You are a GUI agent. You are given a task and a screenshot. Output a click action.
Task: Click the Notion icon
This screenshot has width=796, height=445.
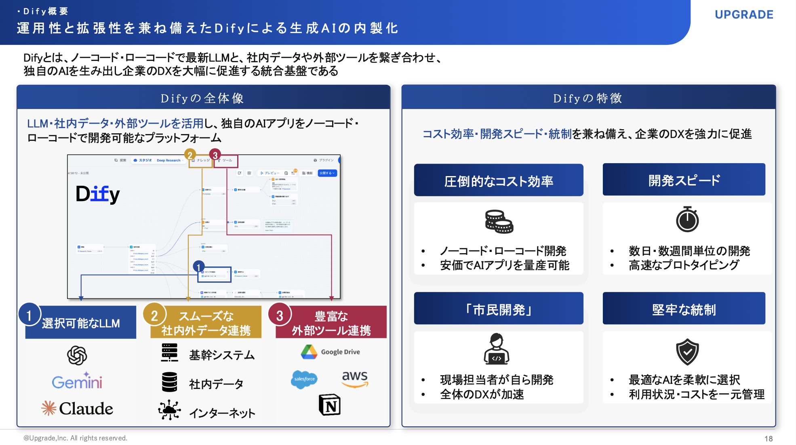click(330, 405)
